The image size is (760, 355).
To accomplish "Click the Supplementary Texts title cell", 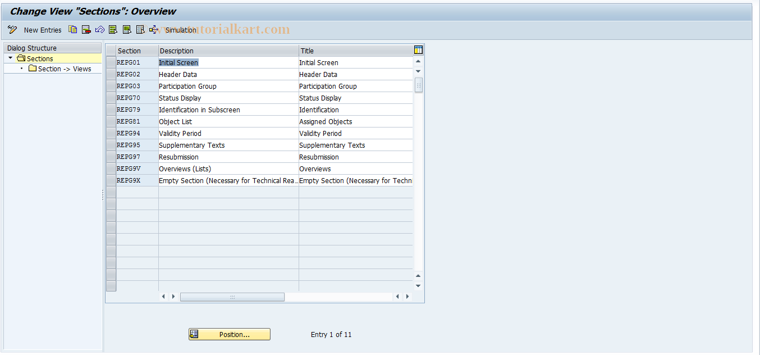I will 356,145.
